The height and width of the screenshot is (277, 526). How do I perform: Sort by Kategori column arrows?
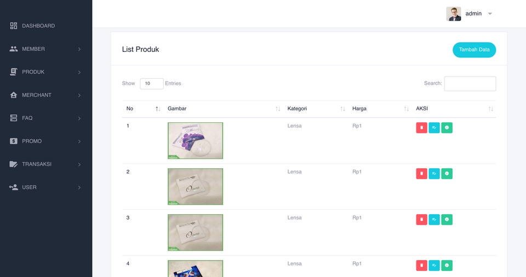pyautogui.click(x=342, y=109)
